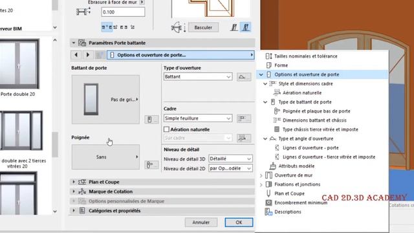
Task: Open door leaf settings icon button
Action: (151, 119)
